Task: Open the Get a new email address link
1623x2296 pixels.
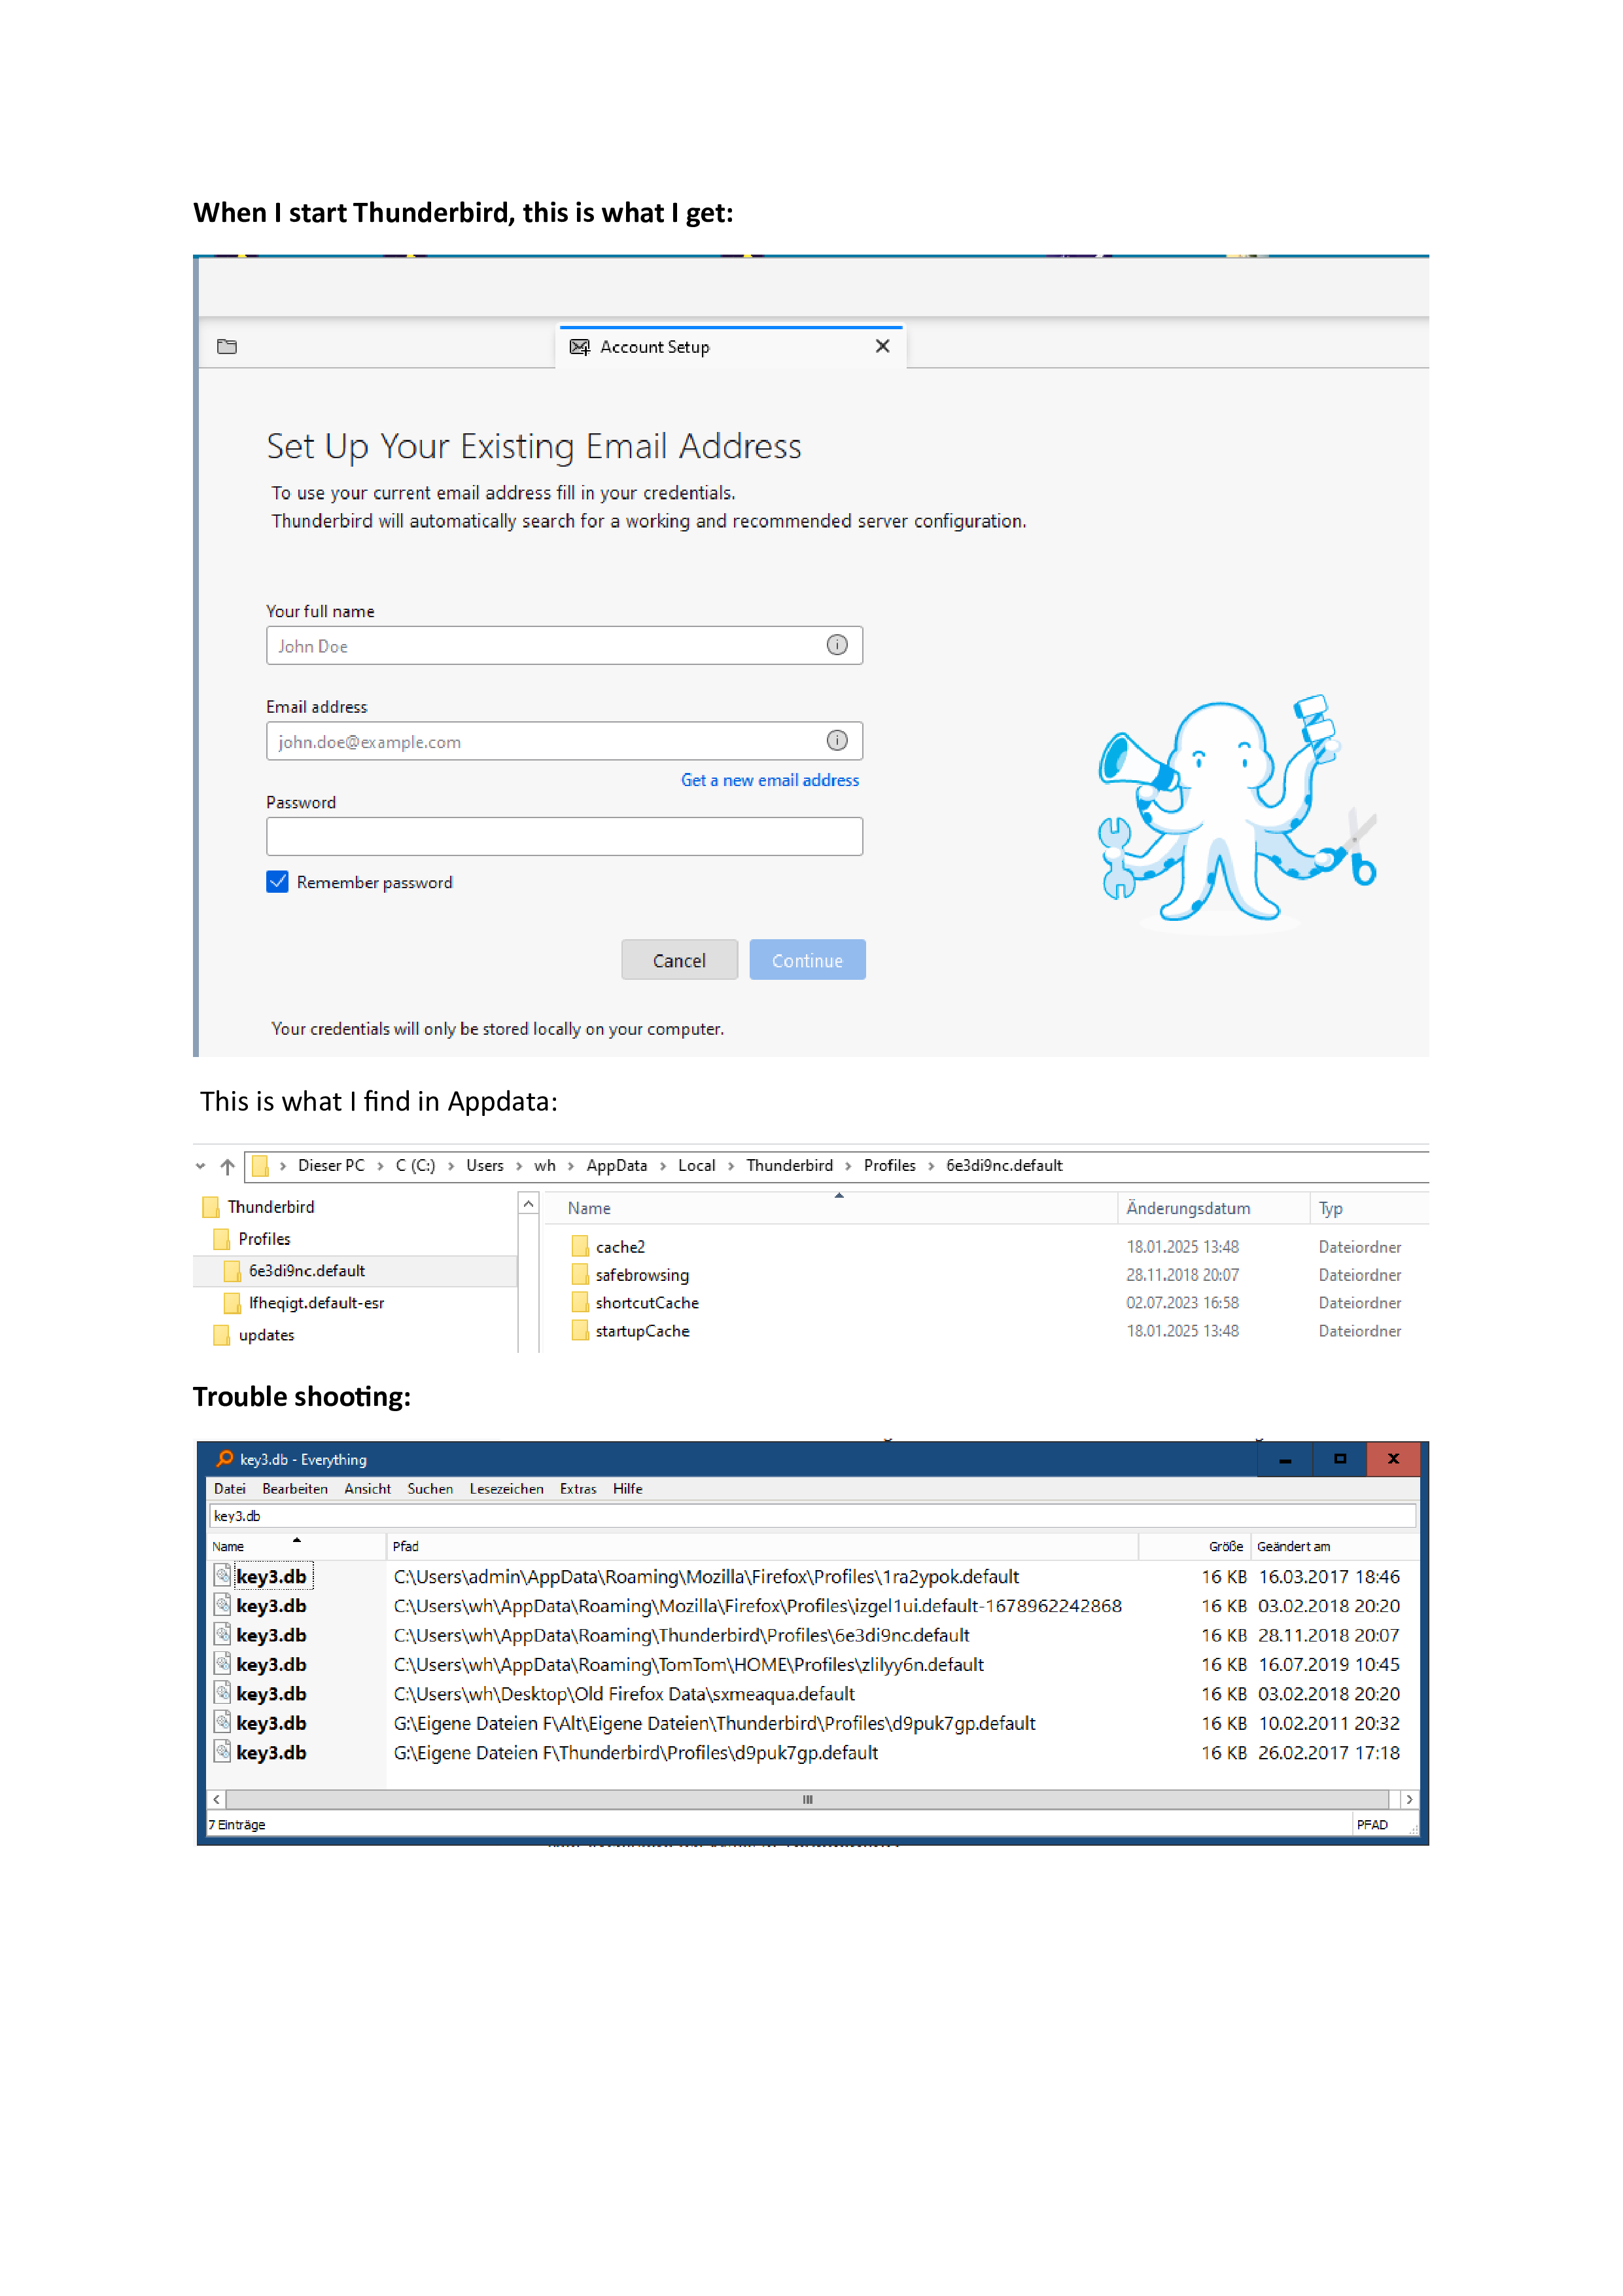Action: point(769,780)
